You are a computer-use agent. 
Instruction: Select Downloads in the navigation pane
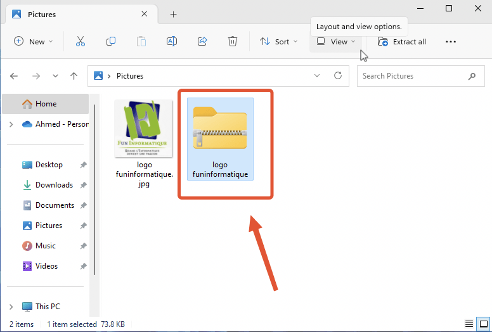54,185
